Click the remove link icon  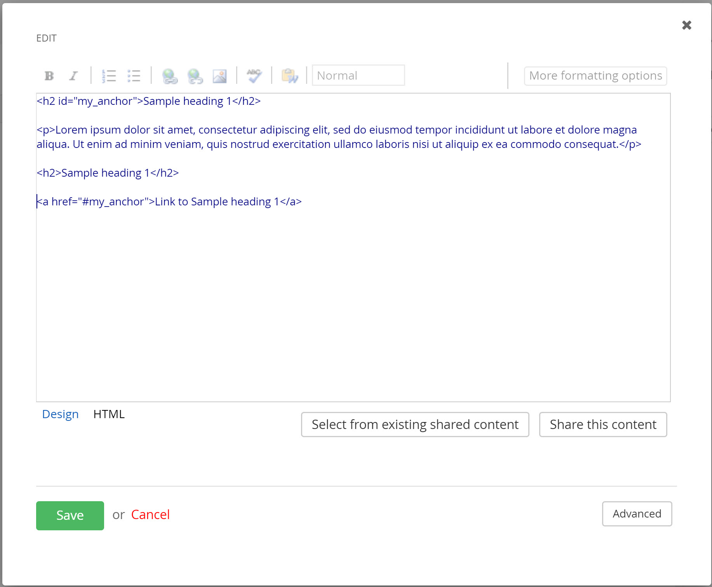tap(195, 76)
